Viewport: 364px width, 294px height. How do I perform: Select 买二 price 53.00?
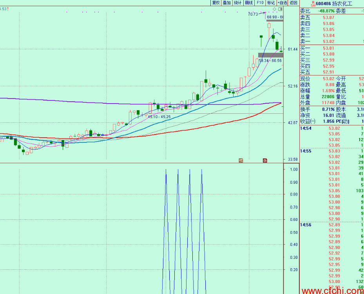click(329, 54)
